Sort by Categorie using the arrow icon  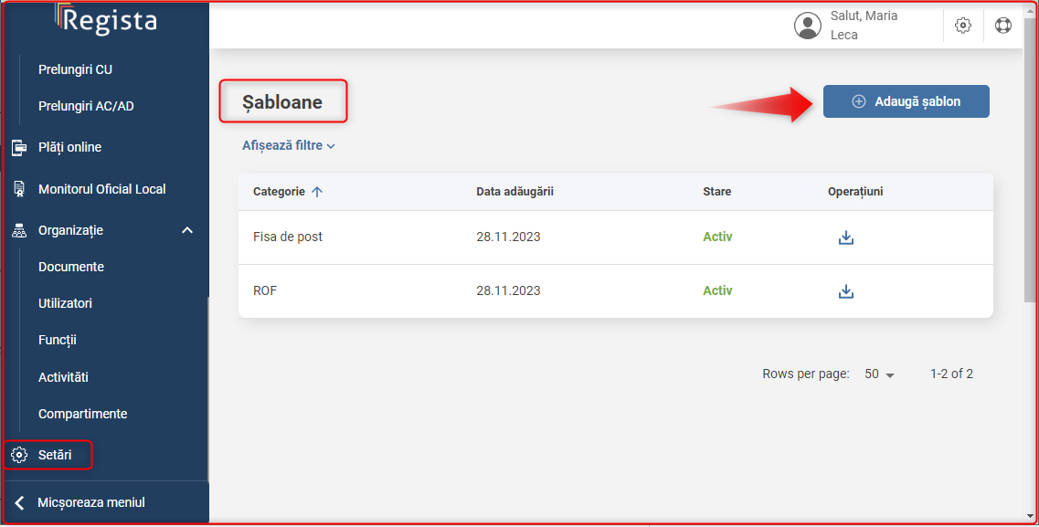[317, 191]
